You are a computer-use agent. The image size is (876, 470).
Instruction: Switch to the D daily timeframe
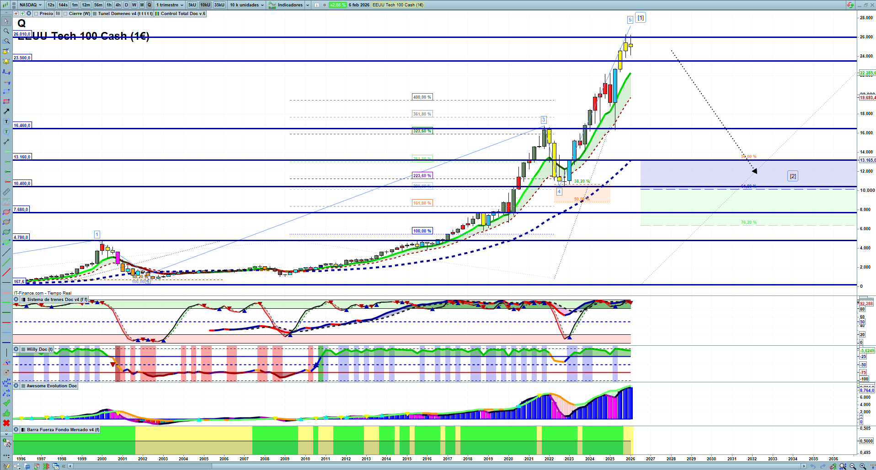127,5
